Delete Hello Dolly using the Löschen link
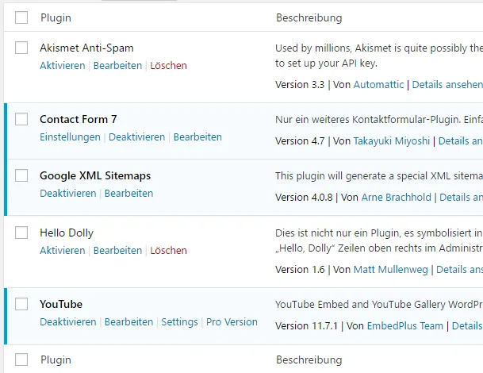 pos(168,250)
